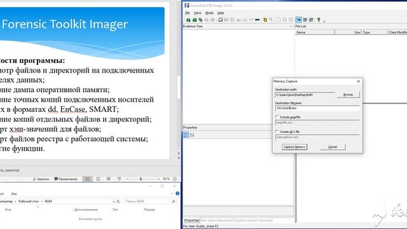
Task: Toggle the Примечания comments pane
Action: pyautogui.click(x=66, y=179)
